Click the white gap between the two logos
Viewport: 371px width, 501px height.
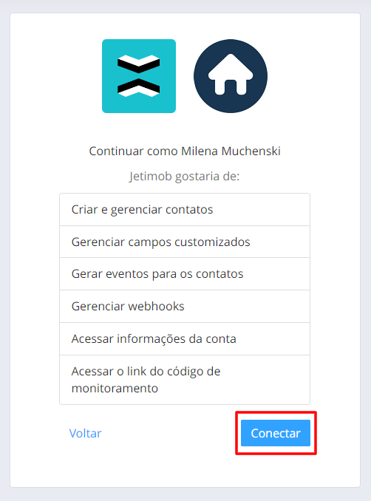[185, 76]
